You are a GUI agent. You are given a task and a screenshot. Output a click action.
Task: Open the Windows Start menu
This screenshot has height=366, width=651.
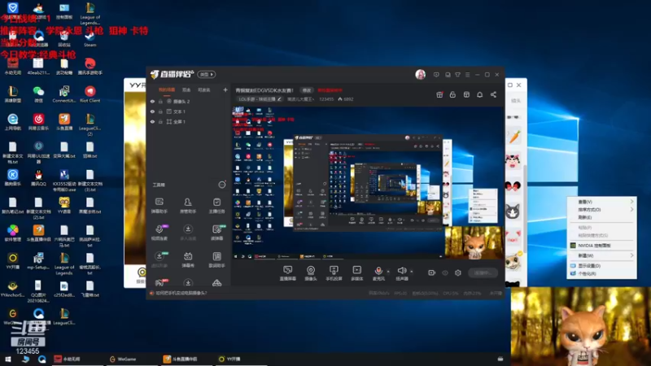(x=8, y=359)
